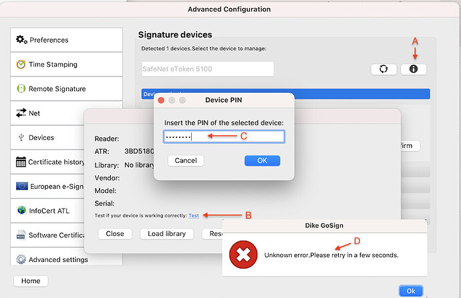Click the Home button

point(31,281)
